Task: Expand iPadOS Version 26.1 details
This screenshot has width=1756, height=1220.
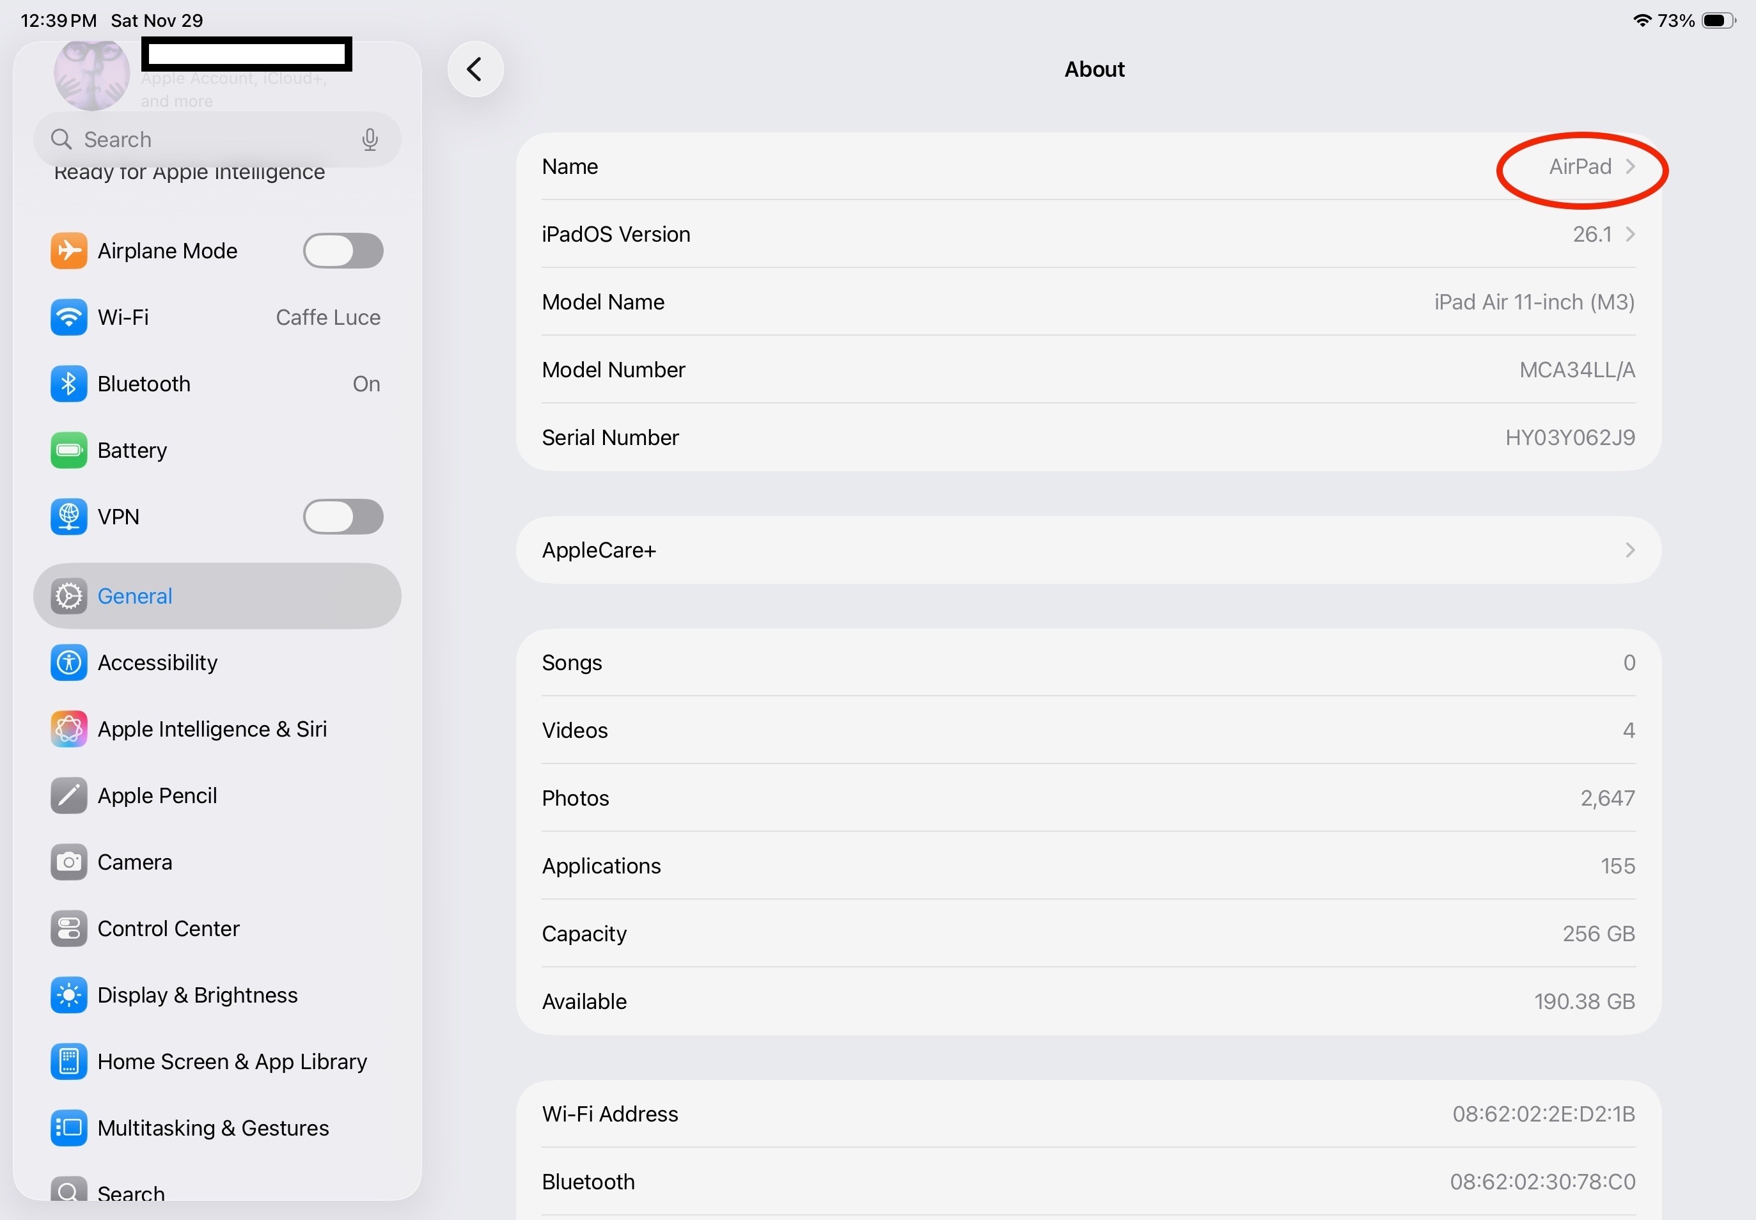Action: [1630, 234]
